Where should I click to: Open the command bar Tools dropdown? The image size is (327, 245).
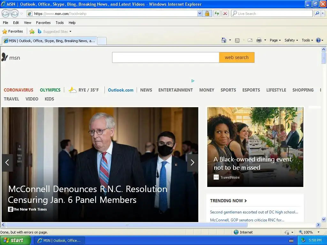tap(308, 40)
